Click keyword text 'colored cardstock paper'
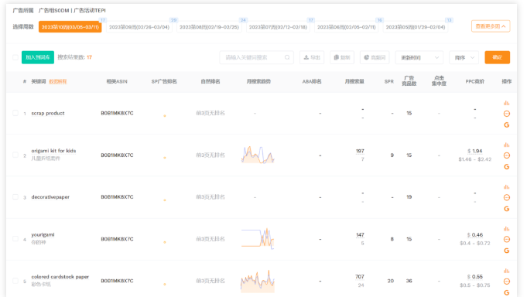527x297 pixels. (60, 277)
